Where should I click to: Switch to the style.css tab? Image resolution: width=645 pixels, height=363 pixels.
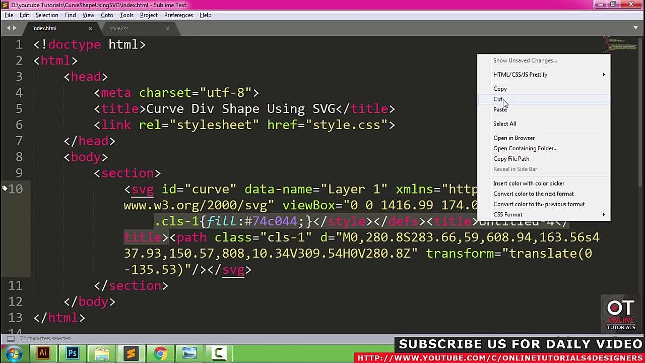pyautogui.click(x=137, y=28)
